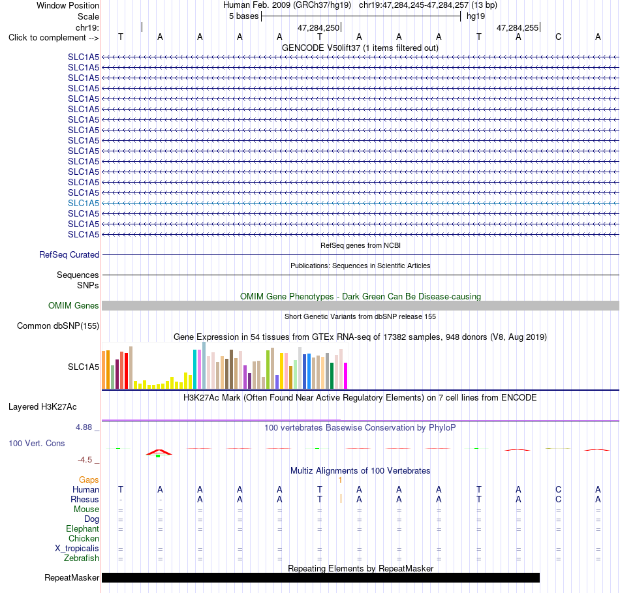The height and width of the screenshot is (593, 620).
Task: Click the light-blue highlighted SLC1A5 transcript label
Action: (84, 203)
